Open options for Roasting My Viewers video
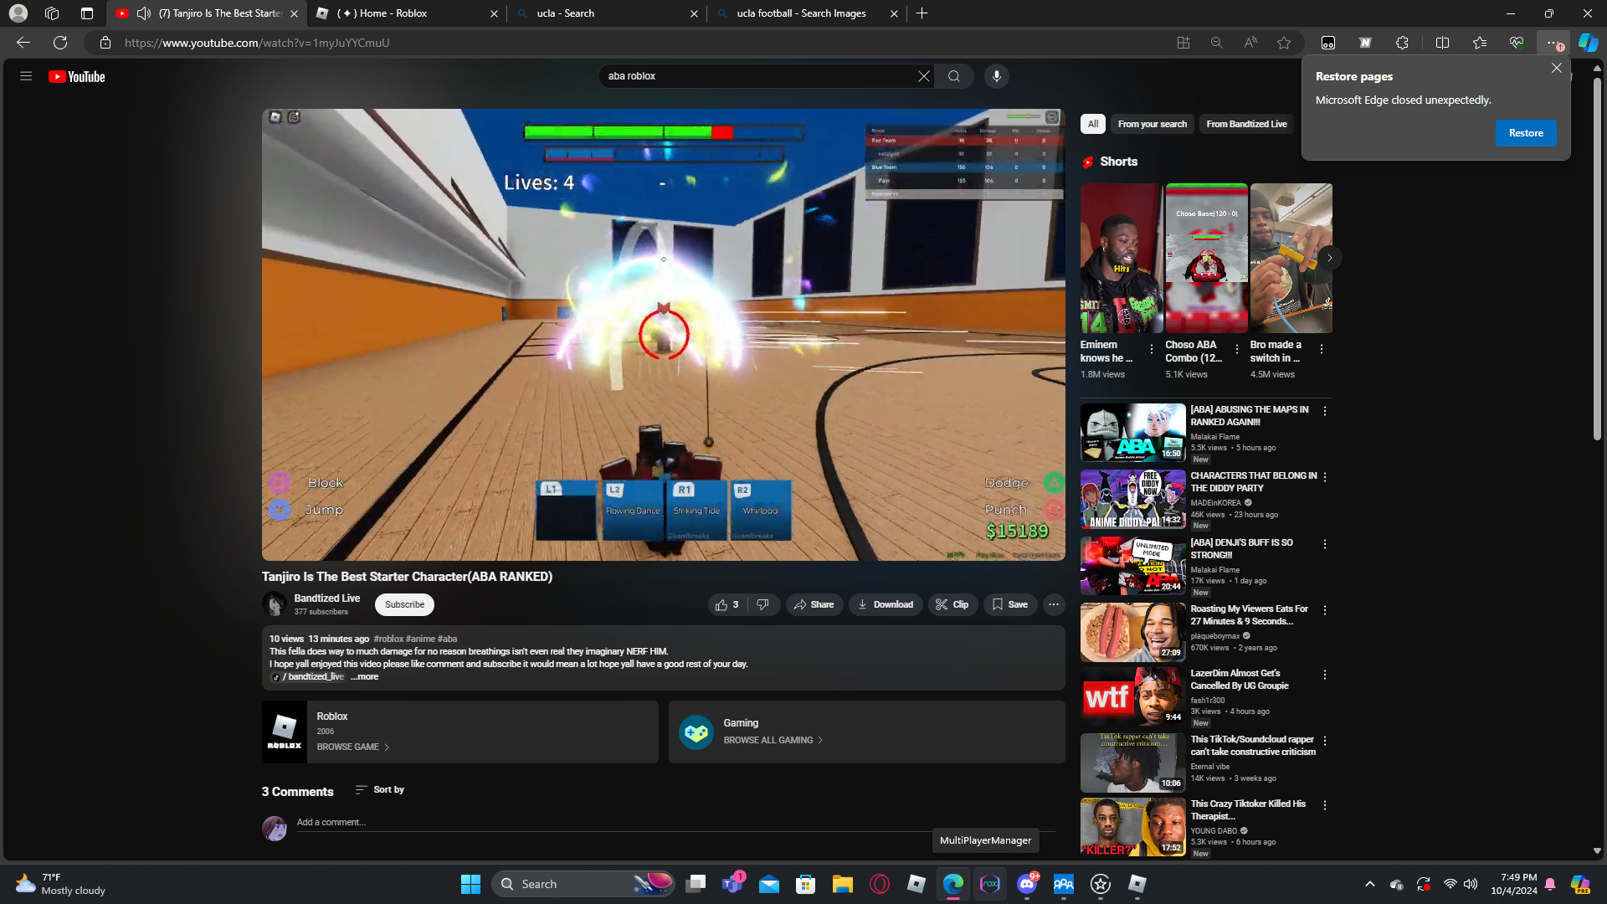This screenshot has width=1607, height=904. pos(1325,610)
